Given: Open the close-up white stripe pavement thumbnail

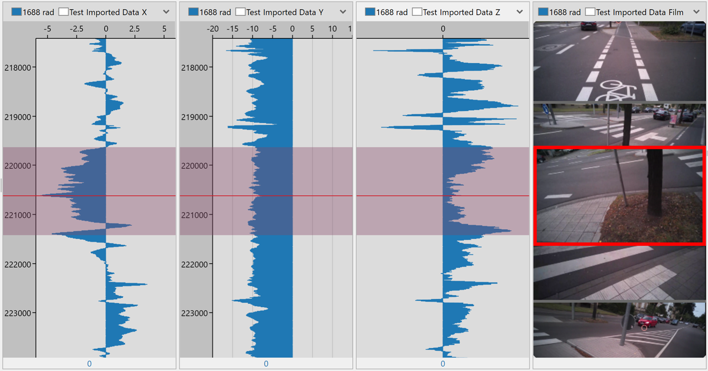Looking at the screenshot, I should [619, 273].
